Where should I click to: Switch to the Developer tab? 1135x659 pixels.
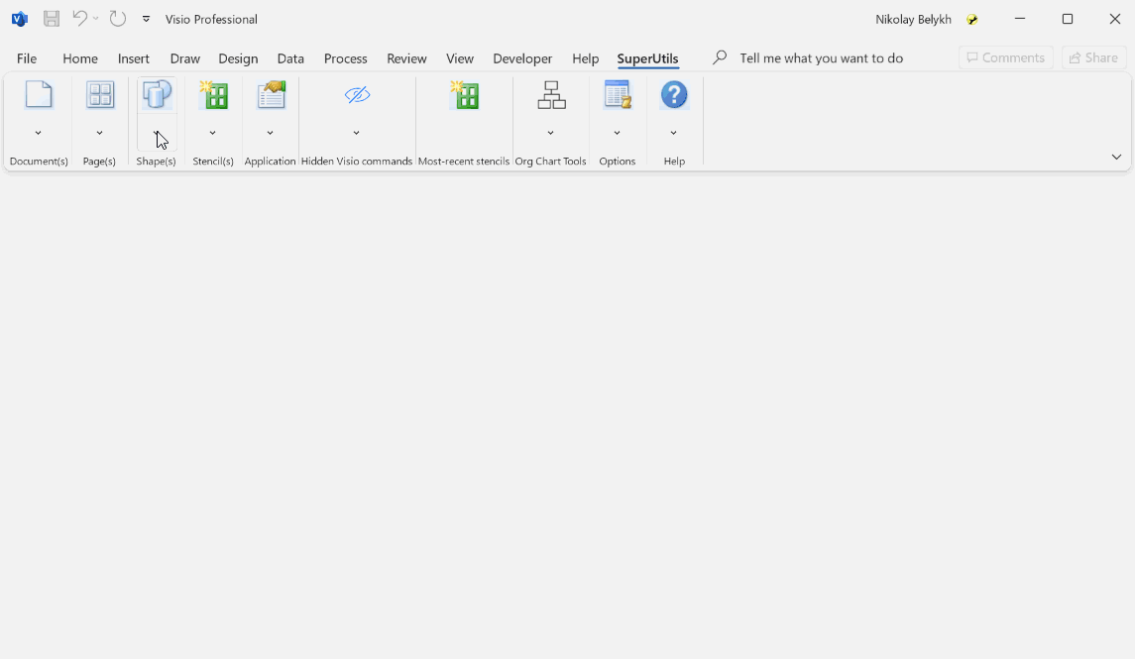522,58
